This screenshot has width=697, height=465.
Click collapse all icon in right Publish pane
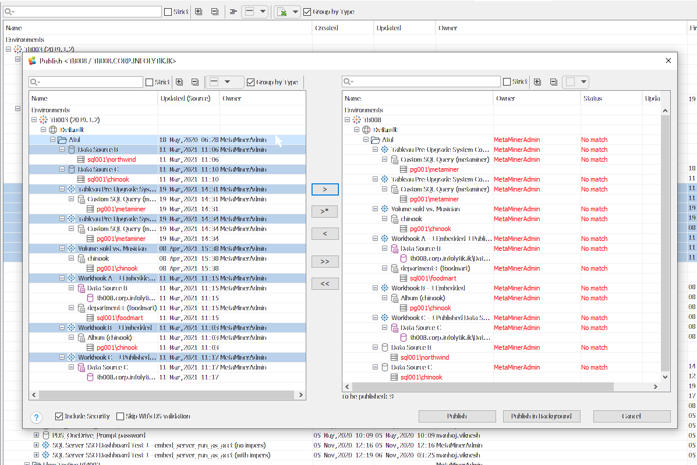[553, 81]
